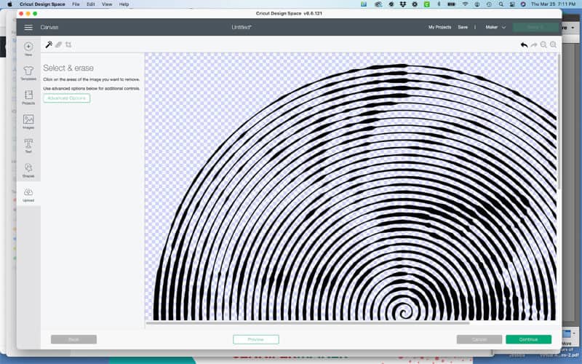Add Text from the sidebar
This screenshot has width=582, height=364.
tap(28, 146)
